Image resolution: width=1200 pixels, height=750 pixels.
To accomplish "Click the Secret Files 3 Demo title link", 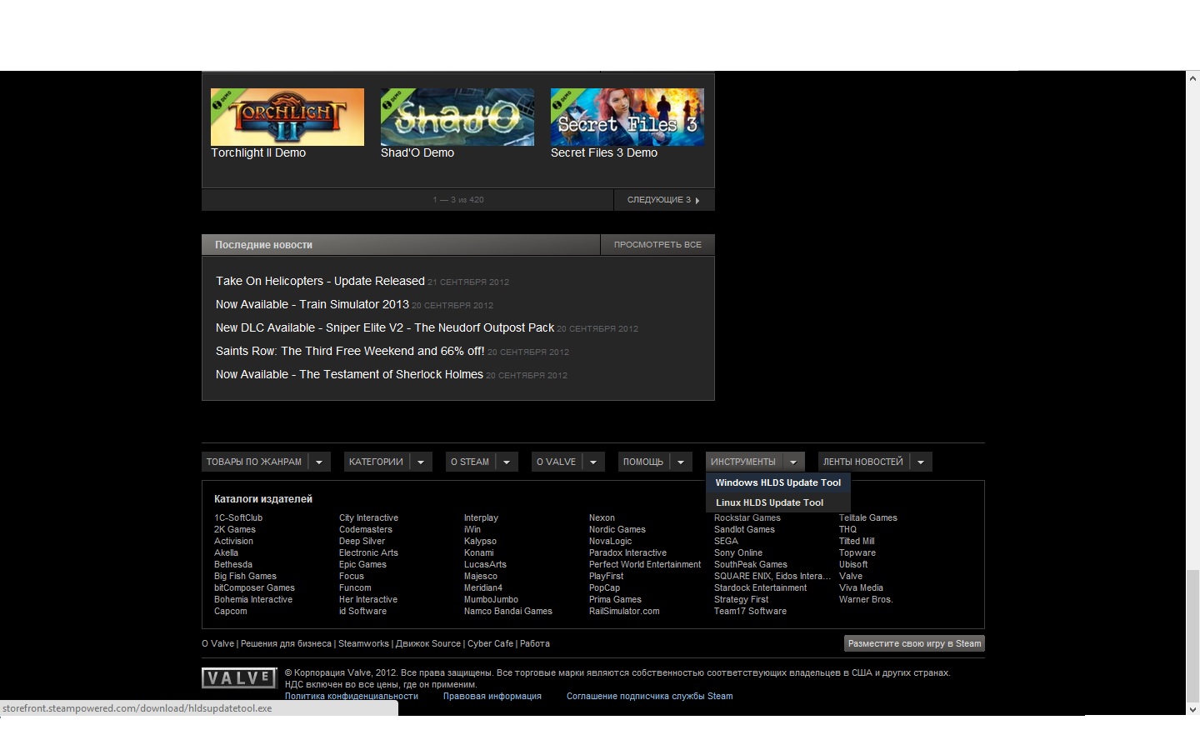I will click(604, 152).
